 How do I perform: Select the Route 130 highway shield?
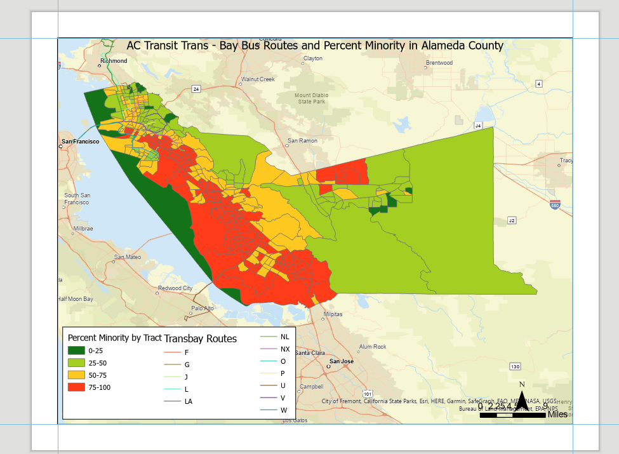tap(515, 366)
